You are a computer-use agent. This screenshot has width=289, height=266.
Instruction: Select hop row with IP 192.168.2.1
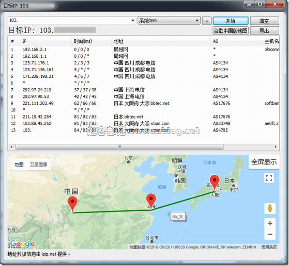(144, 49)
